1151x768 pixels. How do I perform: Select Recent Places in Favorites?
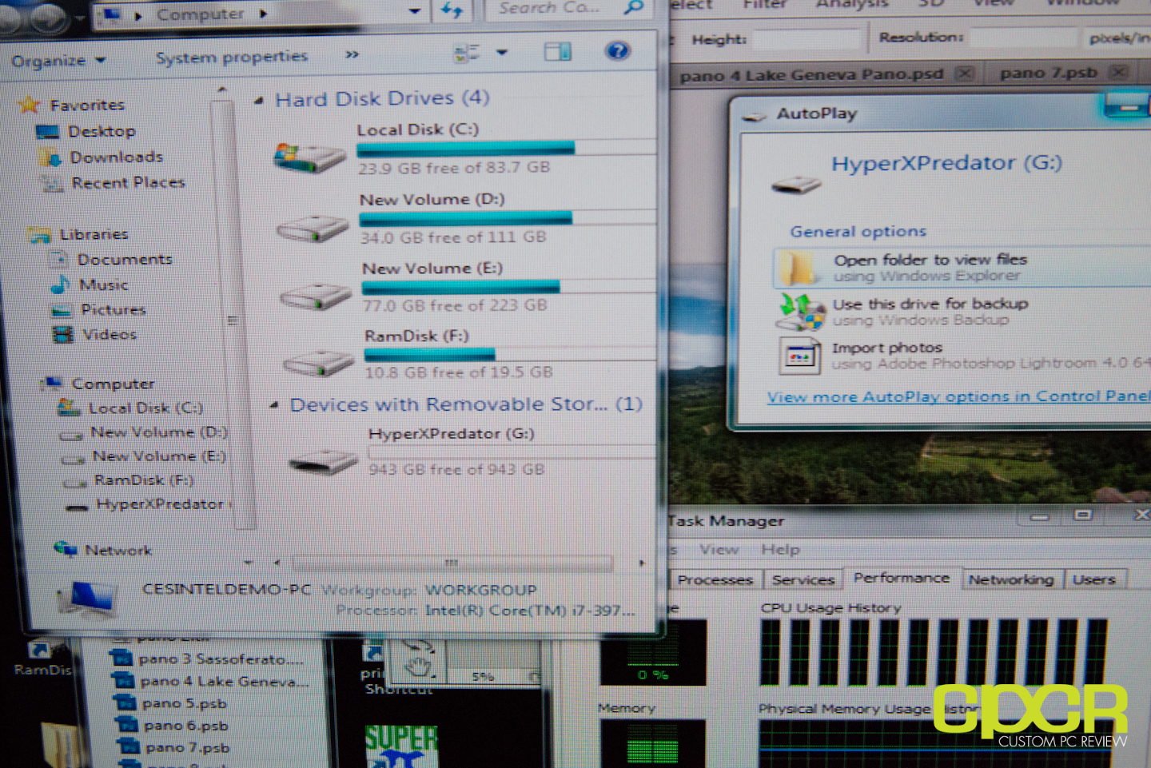click(x=128, y=183)
